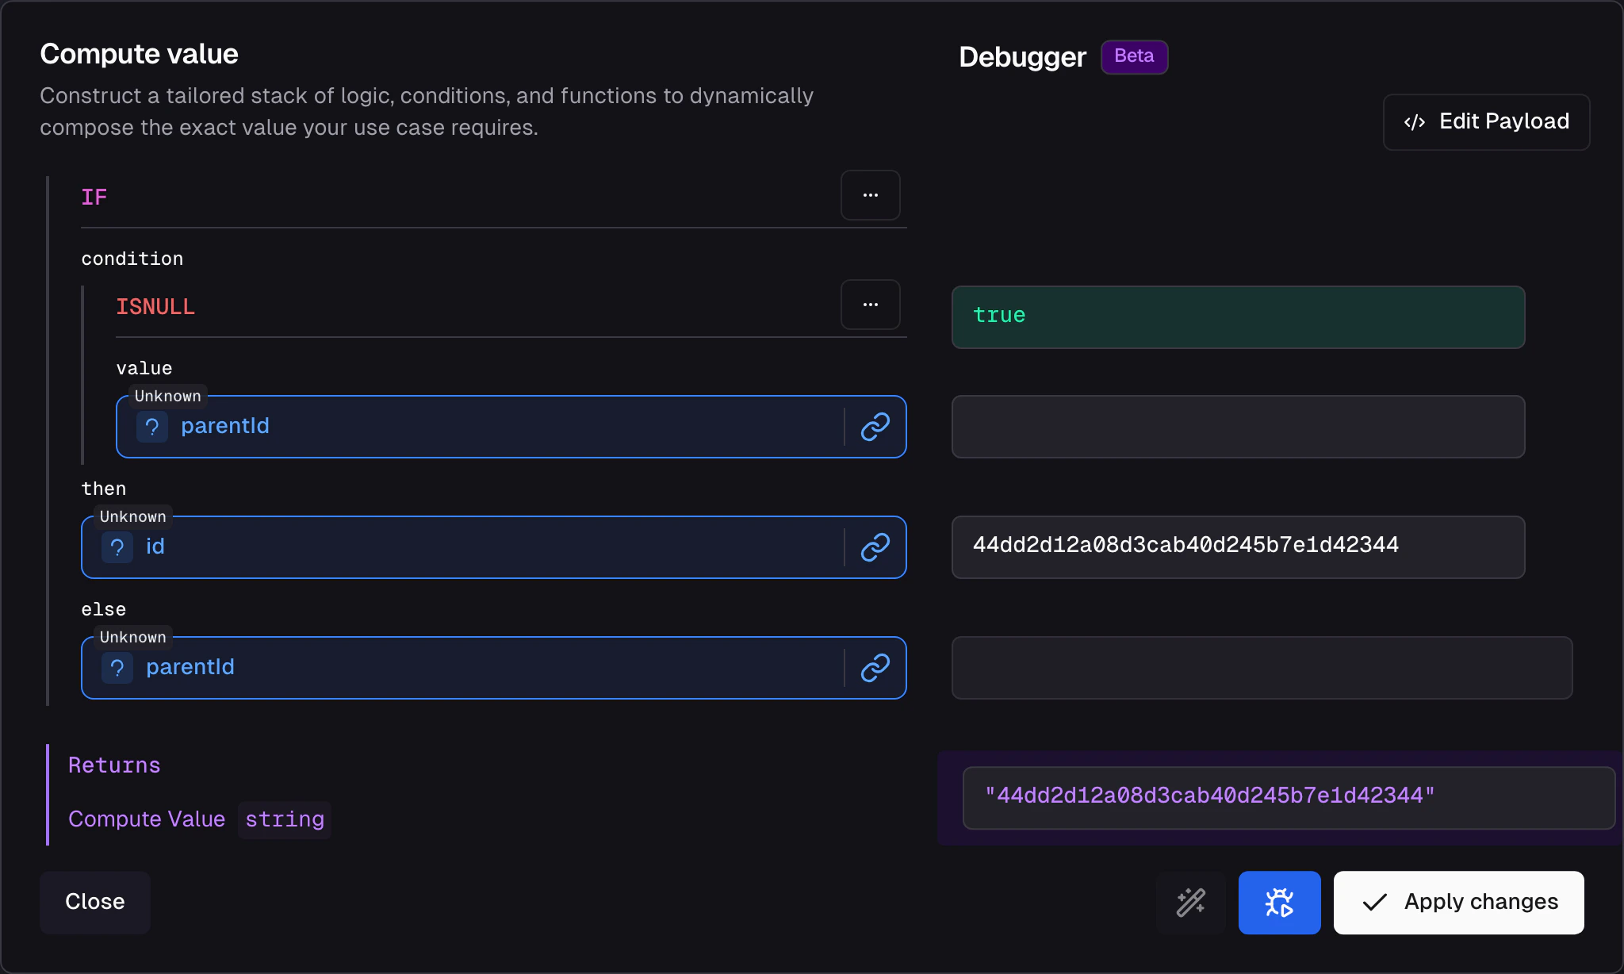
Task: Open the ISNULL block options menu
Action: point(870,305)
